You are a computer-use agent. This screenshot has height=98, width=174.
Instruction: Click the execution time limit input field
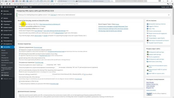57,68
